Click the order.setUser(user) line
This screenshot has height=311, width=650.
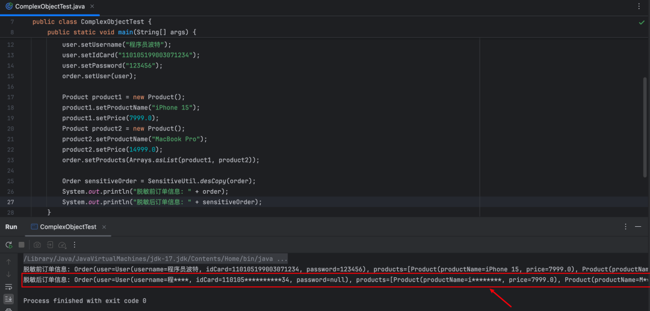[99, 76]
